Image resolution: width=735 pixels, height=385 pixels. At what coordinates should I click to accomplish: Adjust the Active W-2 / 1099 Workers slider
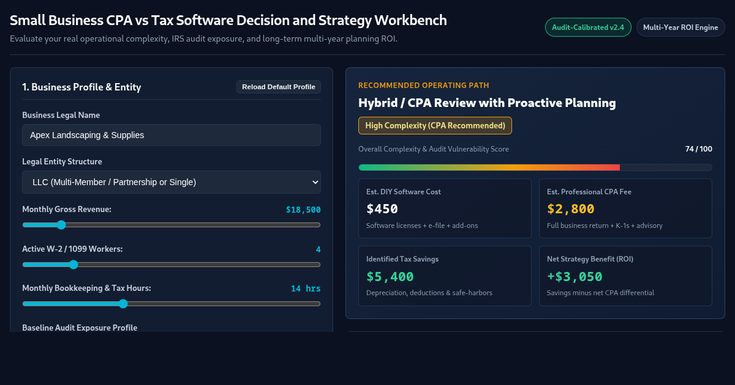(171, 265)
